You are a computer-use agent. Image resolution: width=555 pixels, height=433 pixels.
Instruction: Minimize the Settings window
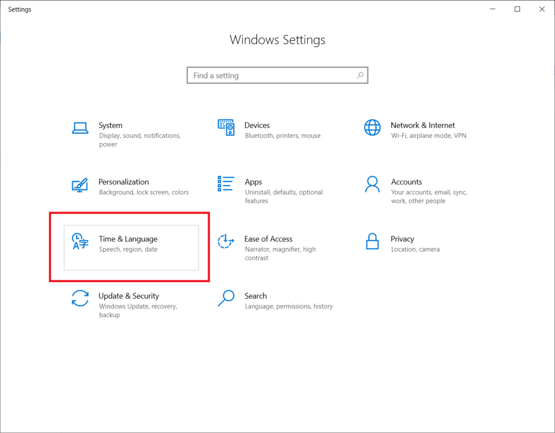[492, 9]
